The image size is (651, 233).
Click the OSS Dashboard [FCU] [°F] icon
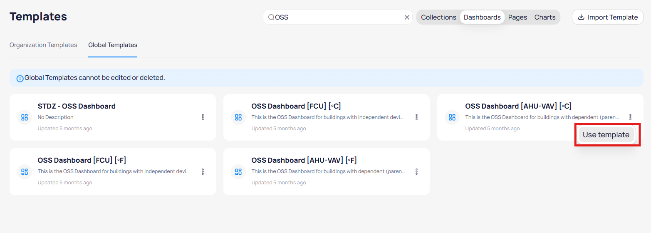25,171
